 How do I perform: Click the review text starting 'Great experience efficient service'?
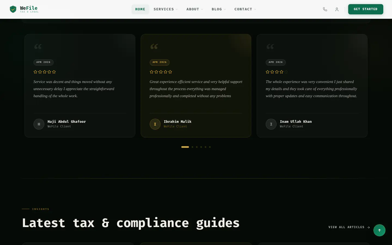pyautogui.click(x=196, y=89)
